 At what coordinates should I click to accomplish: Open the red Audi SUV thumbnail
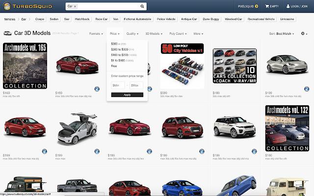coord(182,127)
